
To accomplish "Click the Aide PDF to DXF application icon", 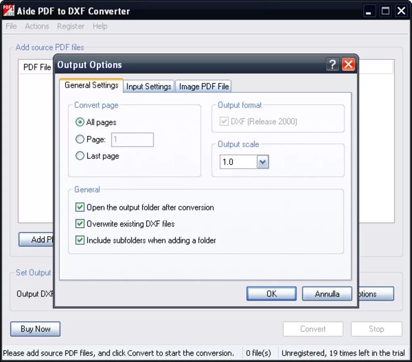I will pyautogui.click(x=8, y=11).
